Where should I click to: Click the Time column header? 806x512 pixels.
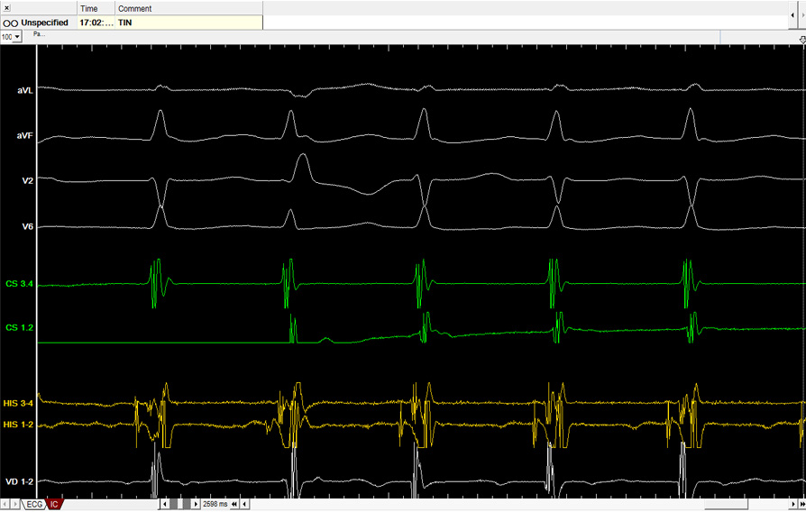tap(89, 8)
